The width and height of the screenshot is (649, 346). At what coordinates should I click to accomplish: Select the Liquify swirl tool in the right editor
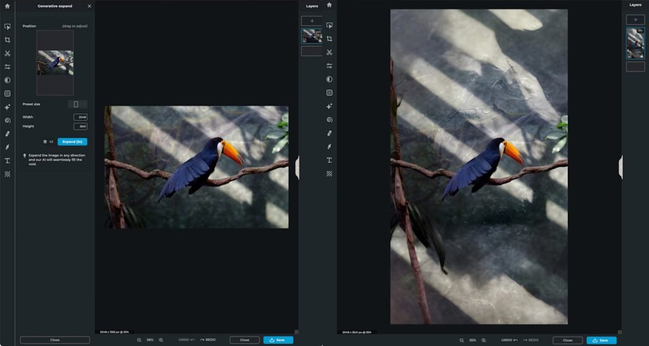click(x=330, y=120)
